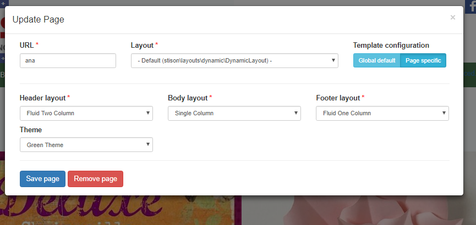Click the Template configuration label
The width and height of the screenshot is (476, 225).
391,46
